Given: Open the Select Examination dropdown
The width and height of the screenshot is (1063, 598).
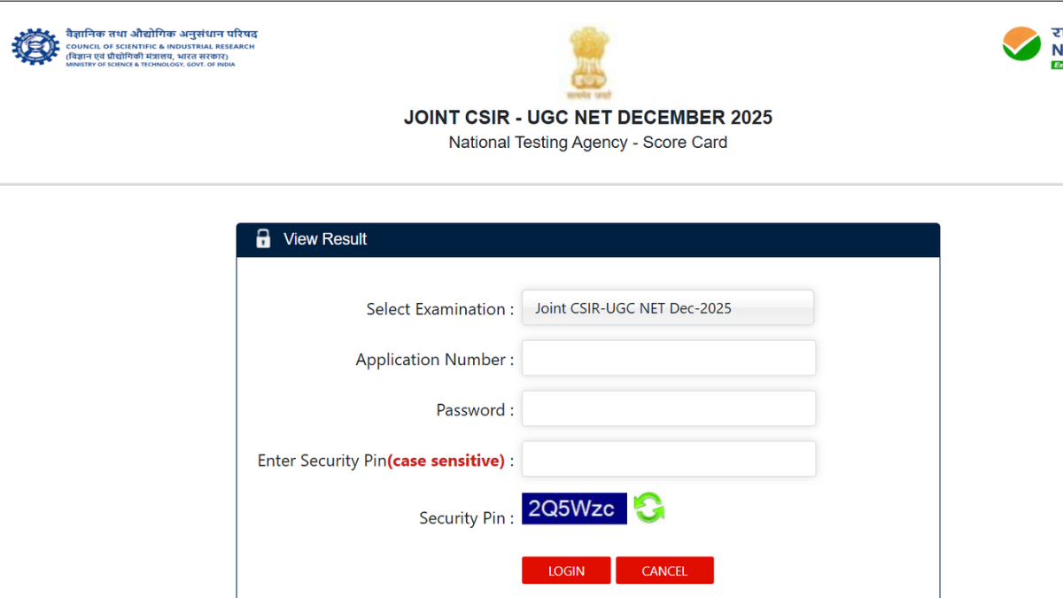Looking at the screenshot, I should pyautogui.click(x=668, y=308).
